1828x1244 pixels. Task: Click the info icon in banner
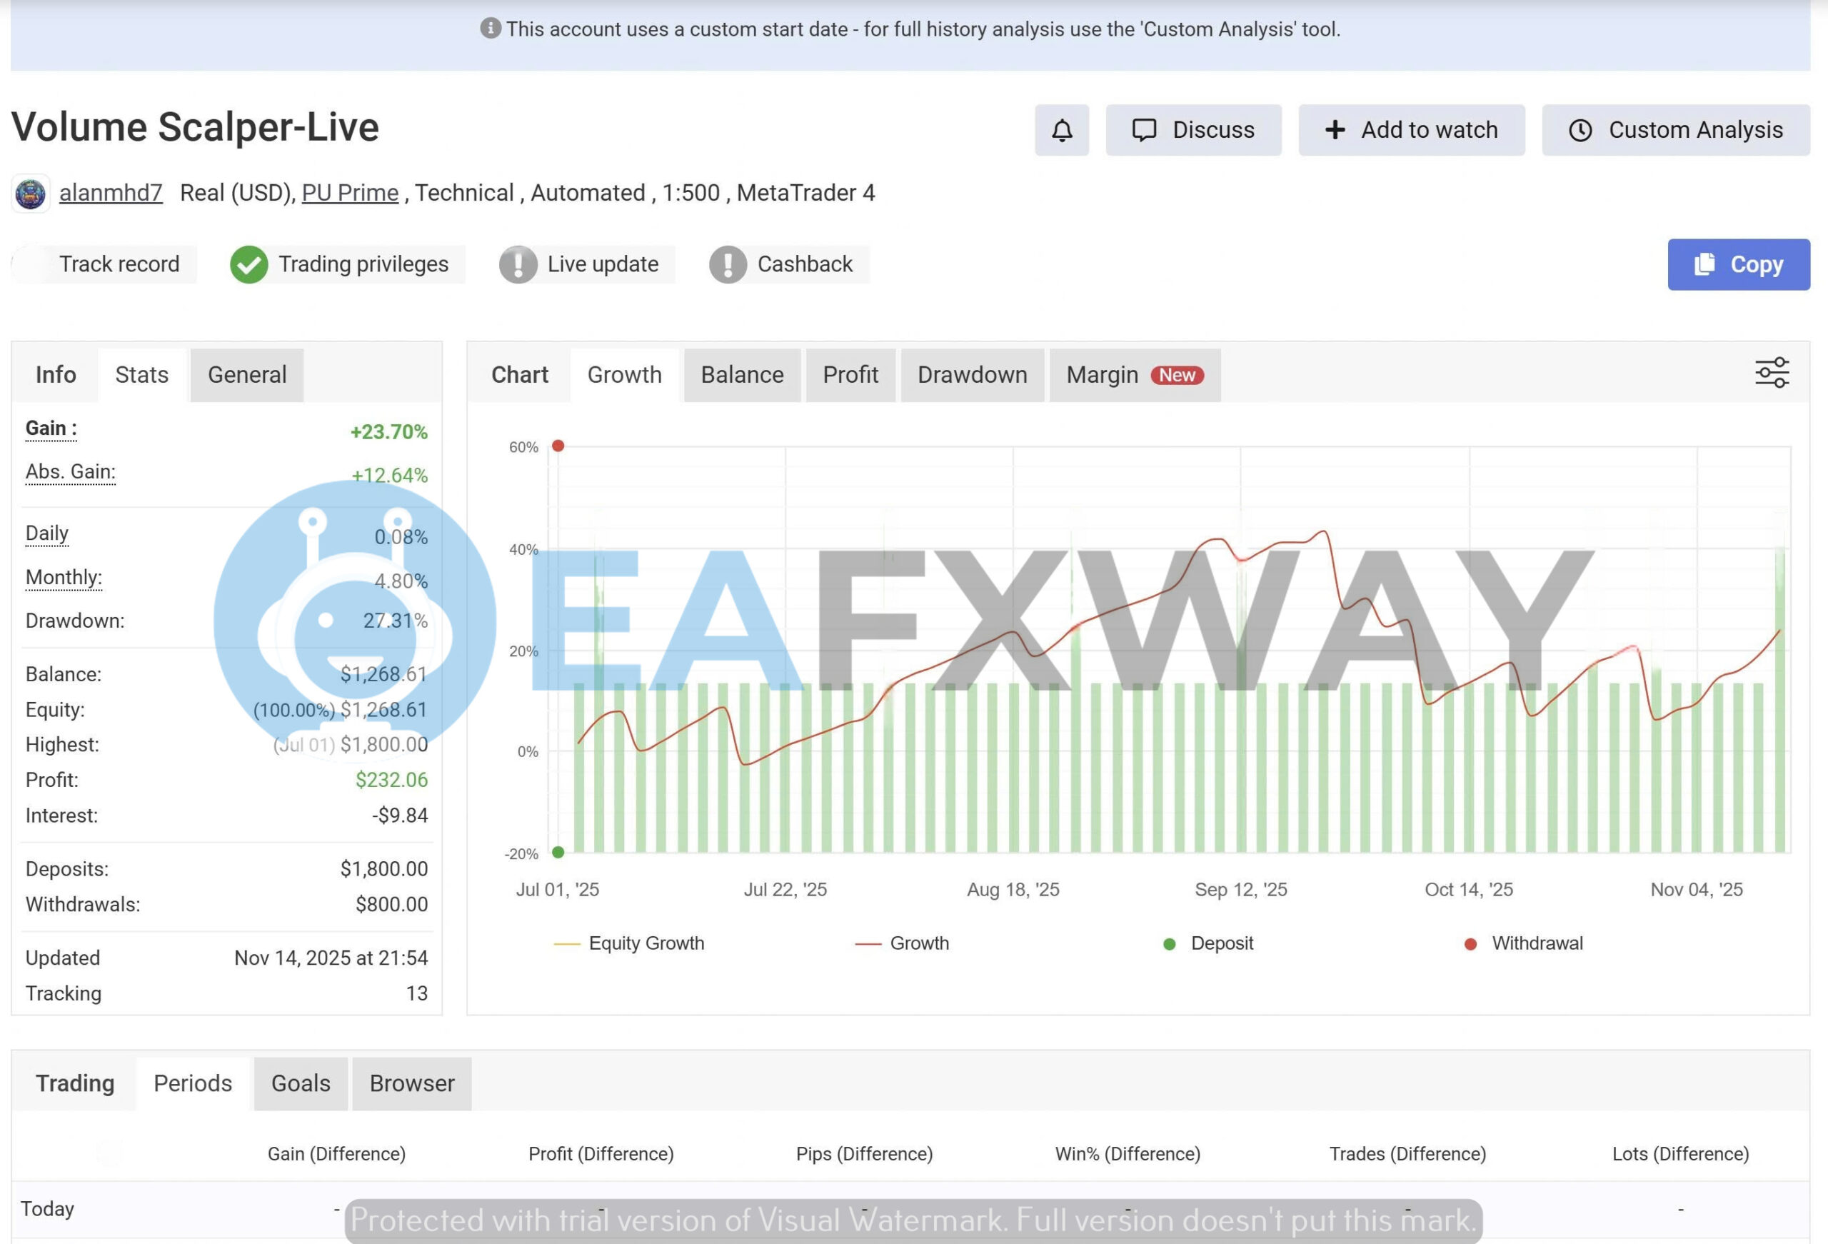click(490, 29)
